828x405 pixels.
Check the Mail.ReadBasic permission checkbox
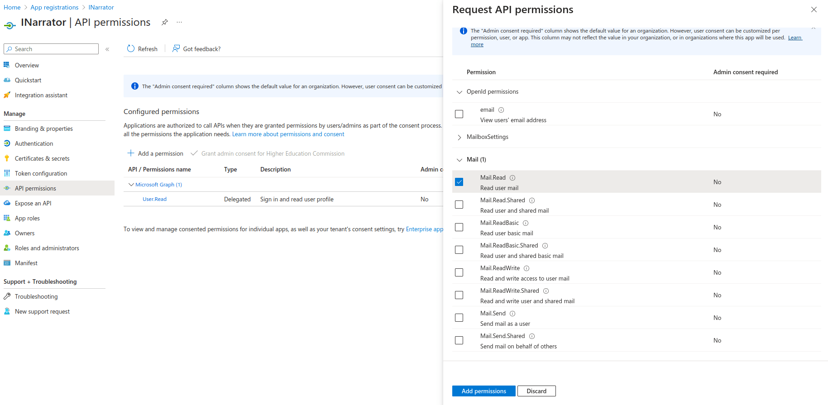click(x=459, y=227)
